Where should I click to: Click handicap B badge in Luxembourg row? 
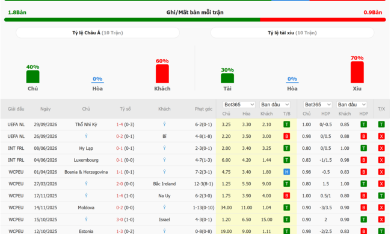(363, 160)
